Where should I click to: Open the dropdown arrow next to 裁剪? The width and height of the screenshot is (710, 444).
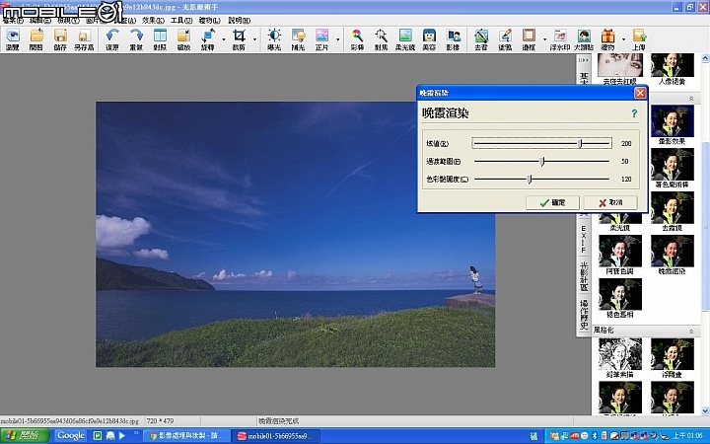[x=254, y=39]
